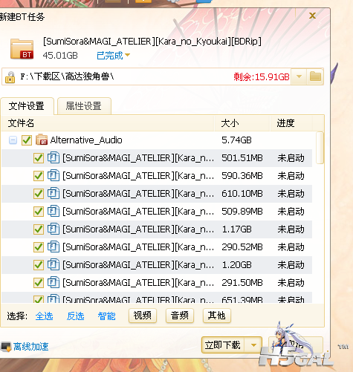Click 未启动 status of the 290.52MB file
This screenshot has width=353, height=372.
click(x=291, y=247)
